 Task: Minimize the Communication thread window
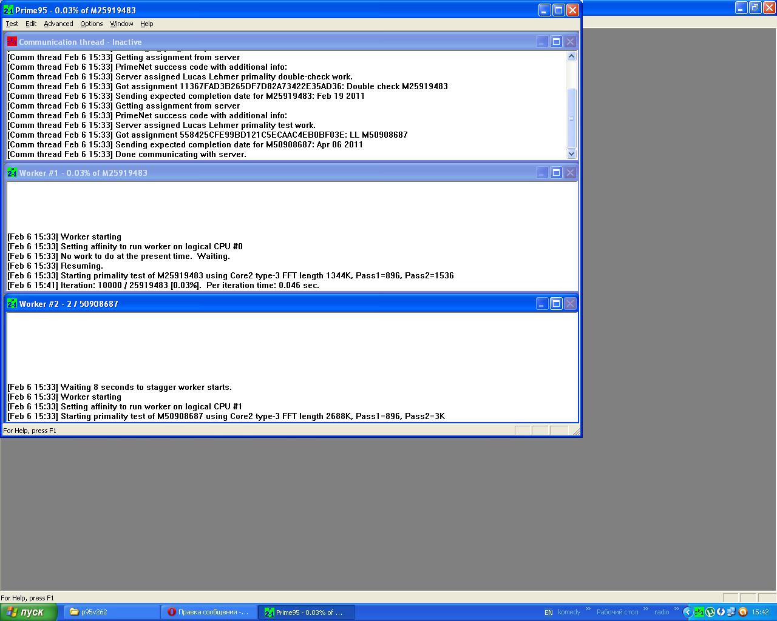coord(542,42)
